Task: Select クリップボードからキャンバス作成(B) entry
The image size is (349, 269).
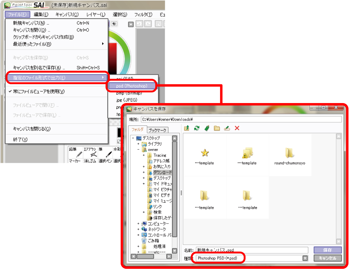Action: pyautogui.click(x=57, y=37)
